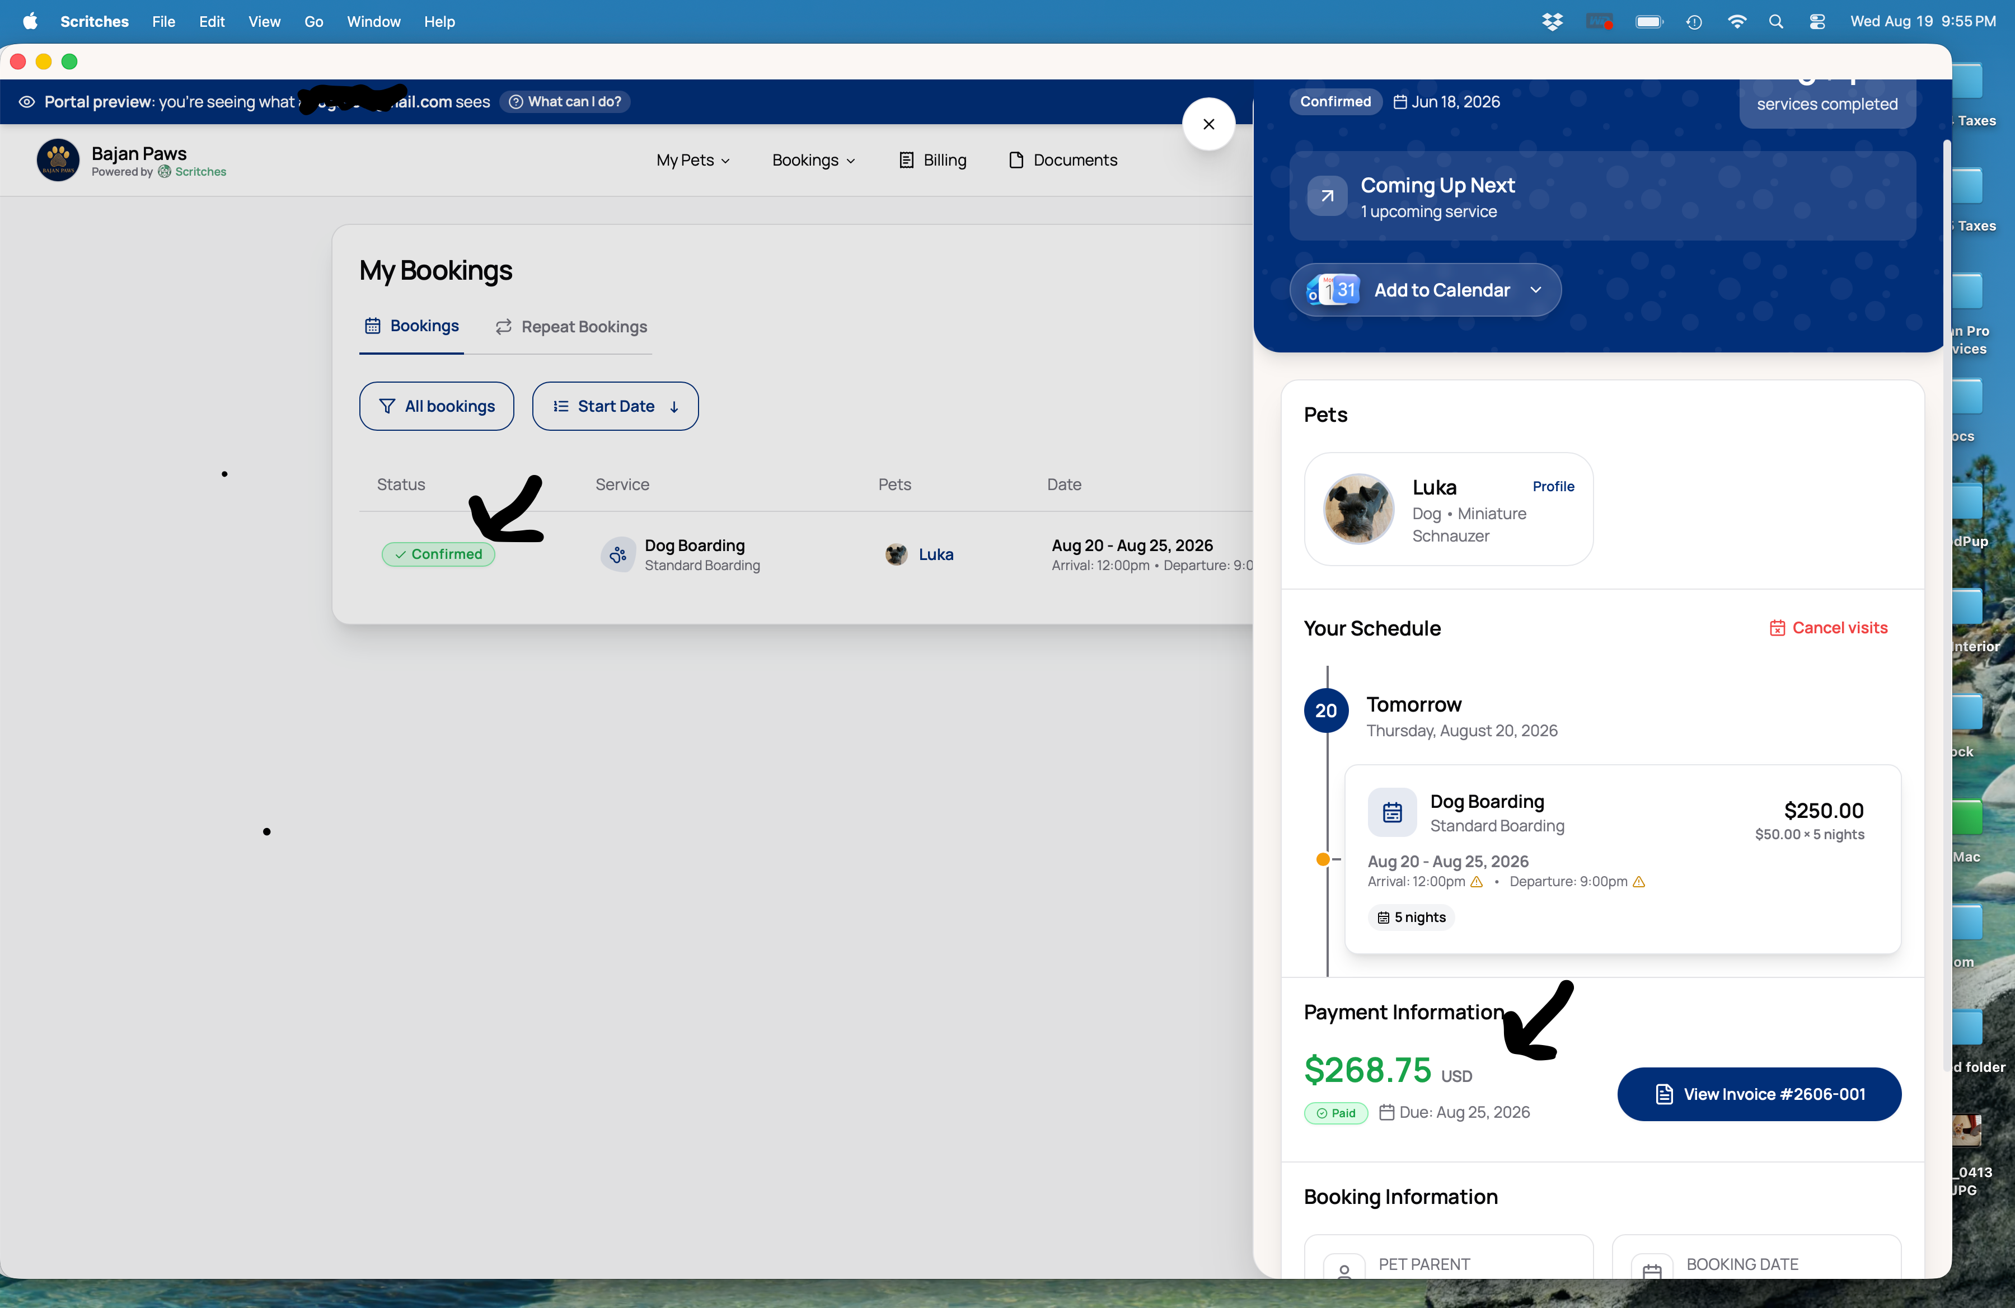Click Cancel visits in Your Schedule
The height and width of the screenshot is (1308, 2015).
[x=1829, y=628]
